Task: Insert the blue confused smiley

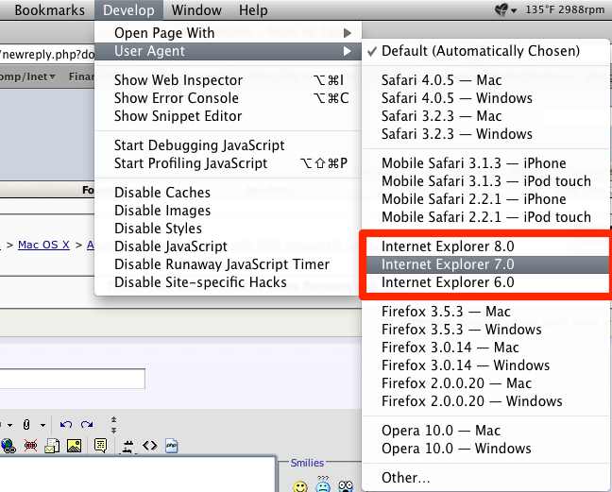Action: [323, 484]
